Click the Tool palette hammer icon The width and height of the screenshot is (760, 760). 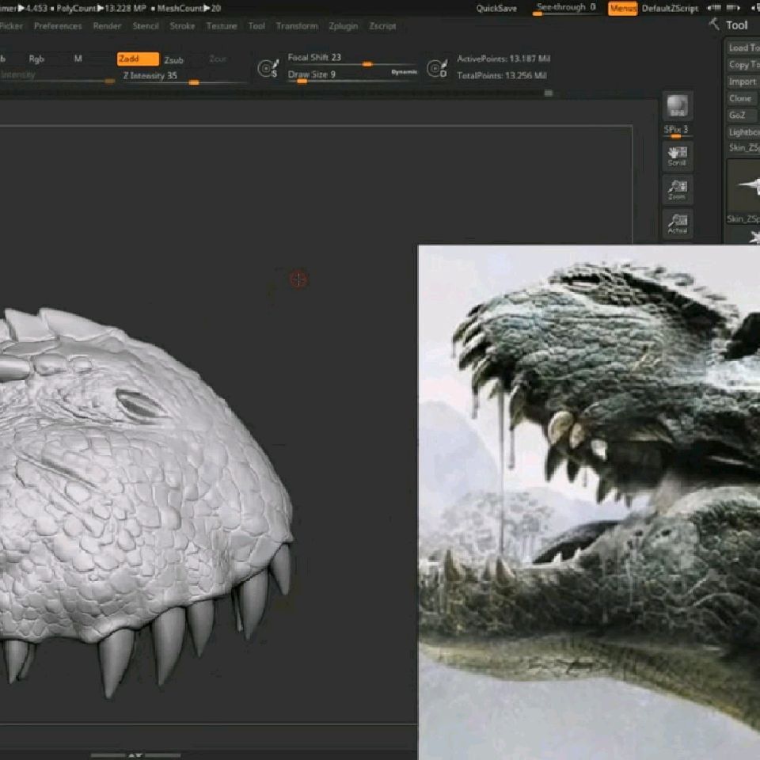coord(714,25)
